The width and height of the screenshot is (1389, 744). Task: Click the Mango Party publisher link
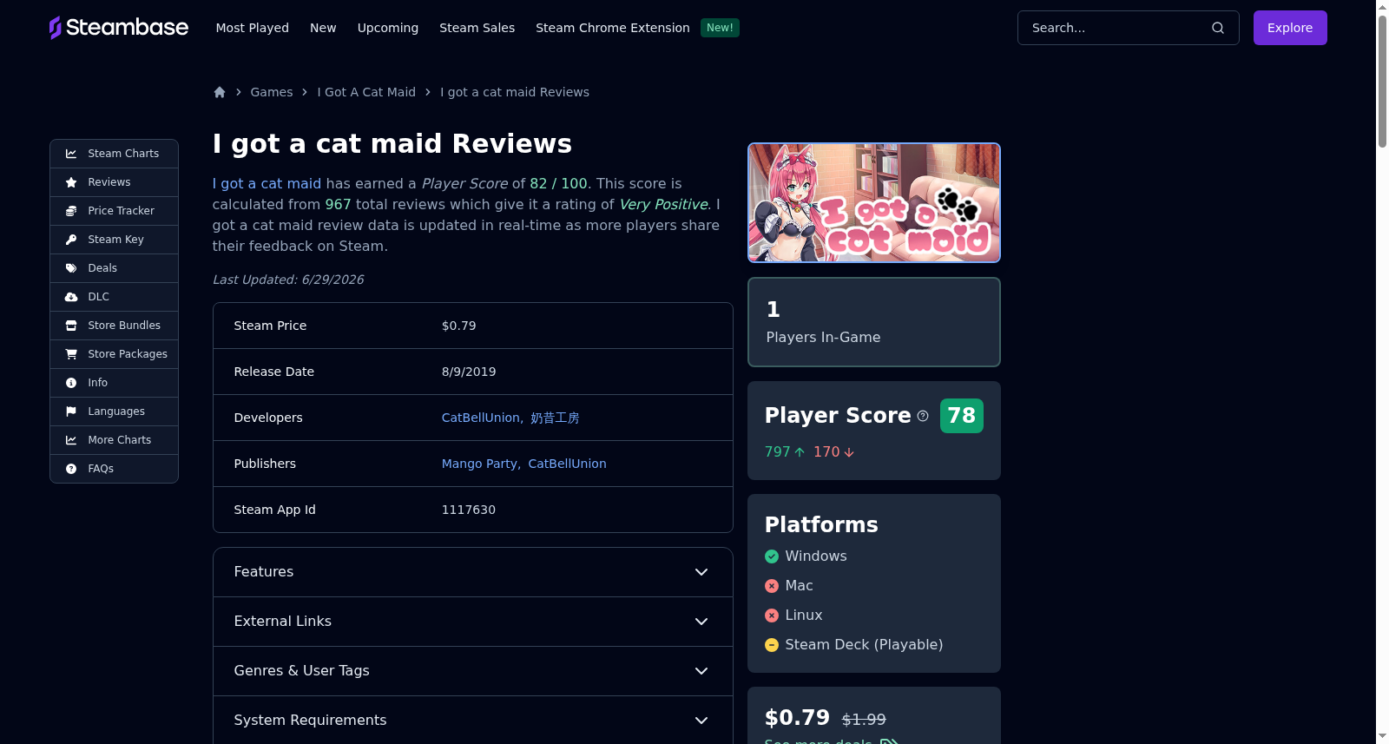pos(479,464)
